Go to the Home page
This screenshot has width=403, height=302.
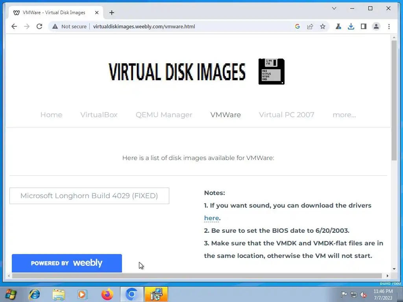[51, 115]
